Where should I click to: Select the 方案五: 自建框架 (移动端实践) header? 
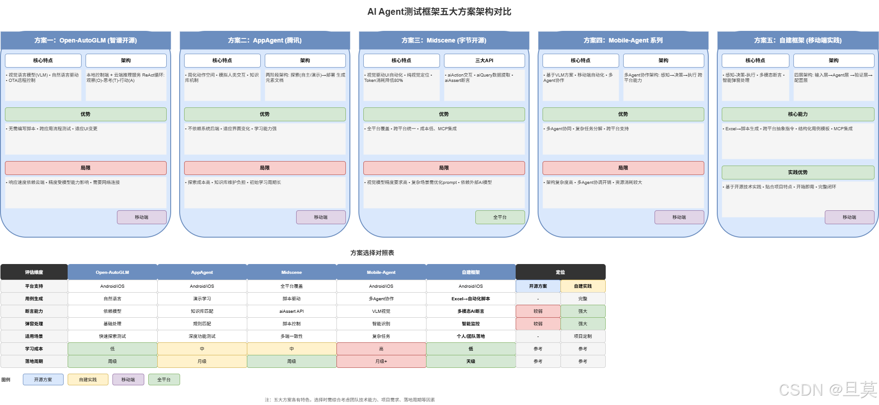coord(798,40)
